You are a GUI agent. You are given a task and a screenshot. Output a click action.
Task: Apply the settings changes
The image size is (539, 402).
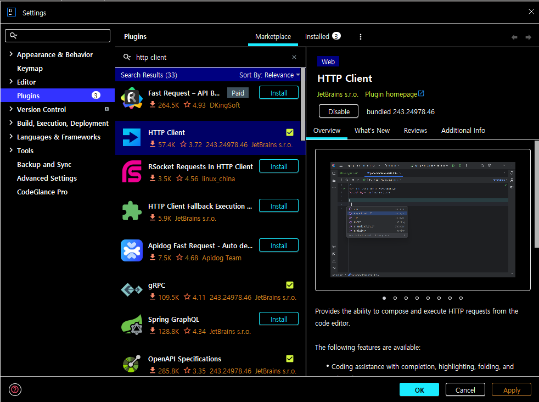click(x=512, y=389)
